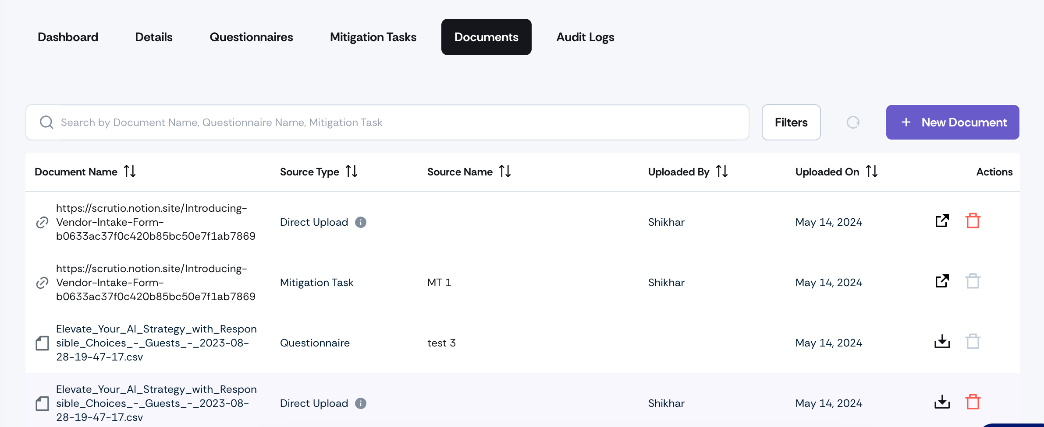Image resolution: width=1044 pixels, height=427 pixels.
Task: Click file icon of last Direct Upload CSV row
Action: pos(42,403)
